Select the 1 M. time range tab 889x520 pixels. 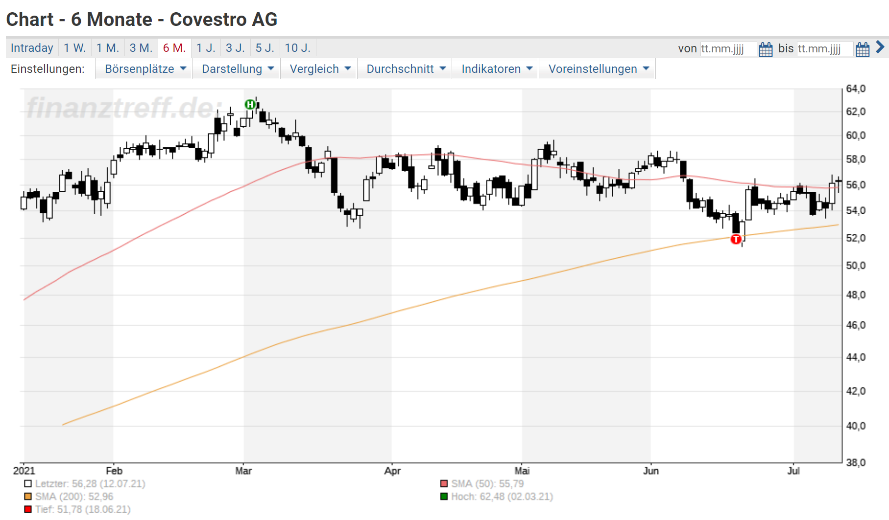point(108,48)
